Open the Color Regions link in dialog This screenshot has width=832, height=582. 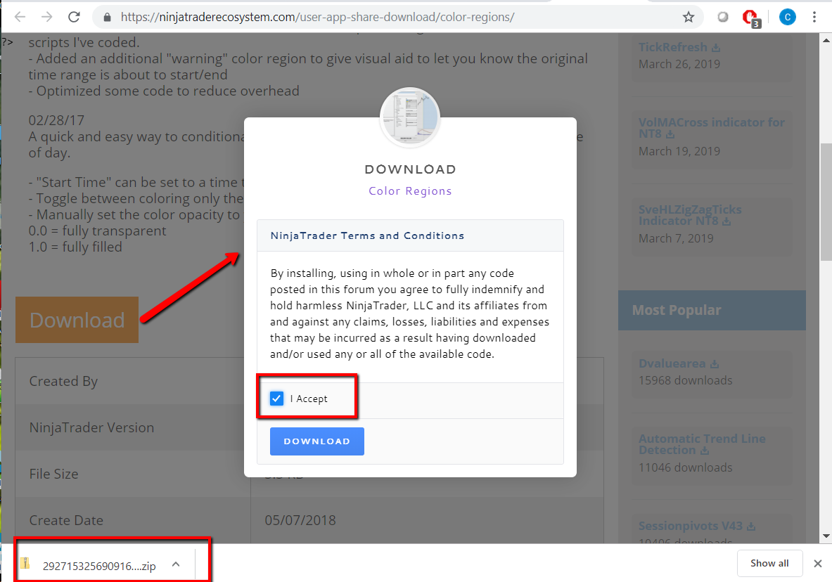[x=410, y=191]
